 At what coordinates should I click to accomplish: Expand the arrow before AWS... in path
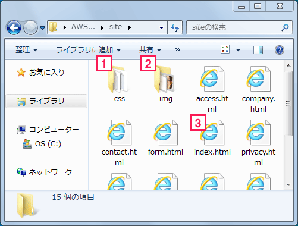(64, 27)
